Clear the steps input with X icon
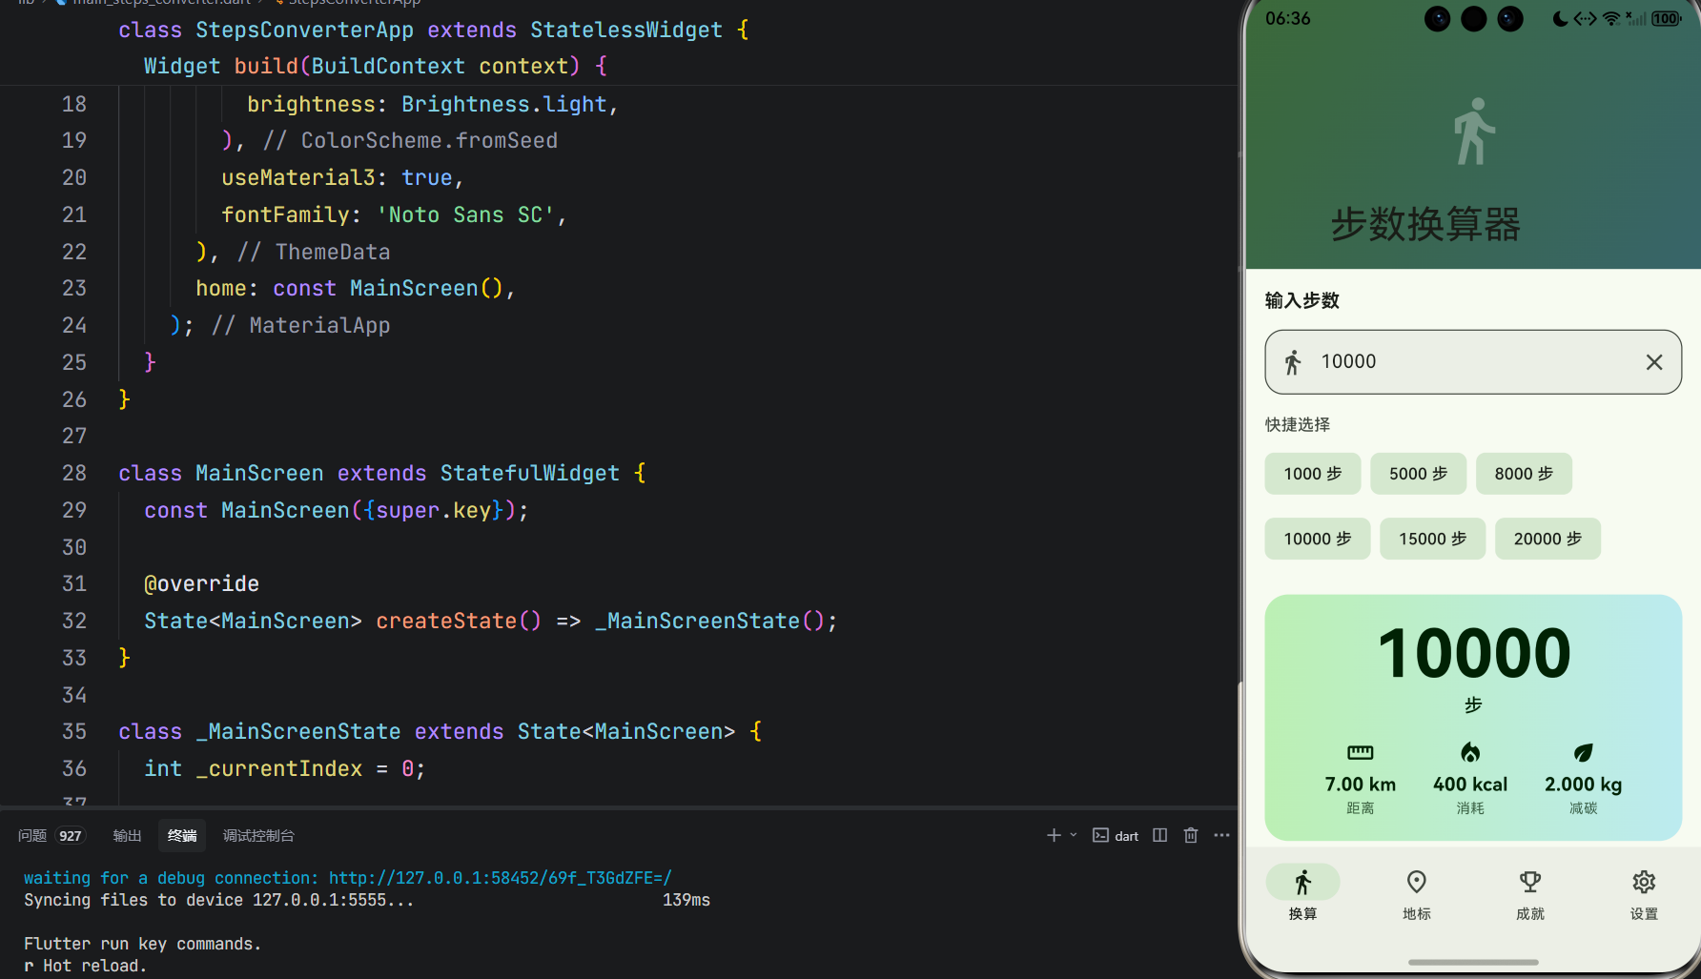Viewport: 1701px width, 979px height. (x=1654, y=362)
